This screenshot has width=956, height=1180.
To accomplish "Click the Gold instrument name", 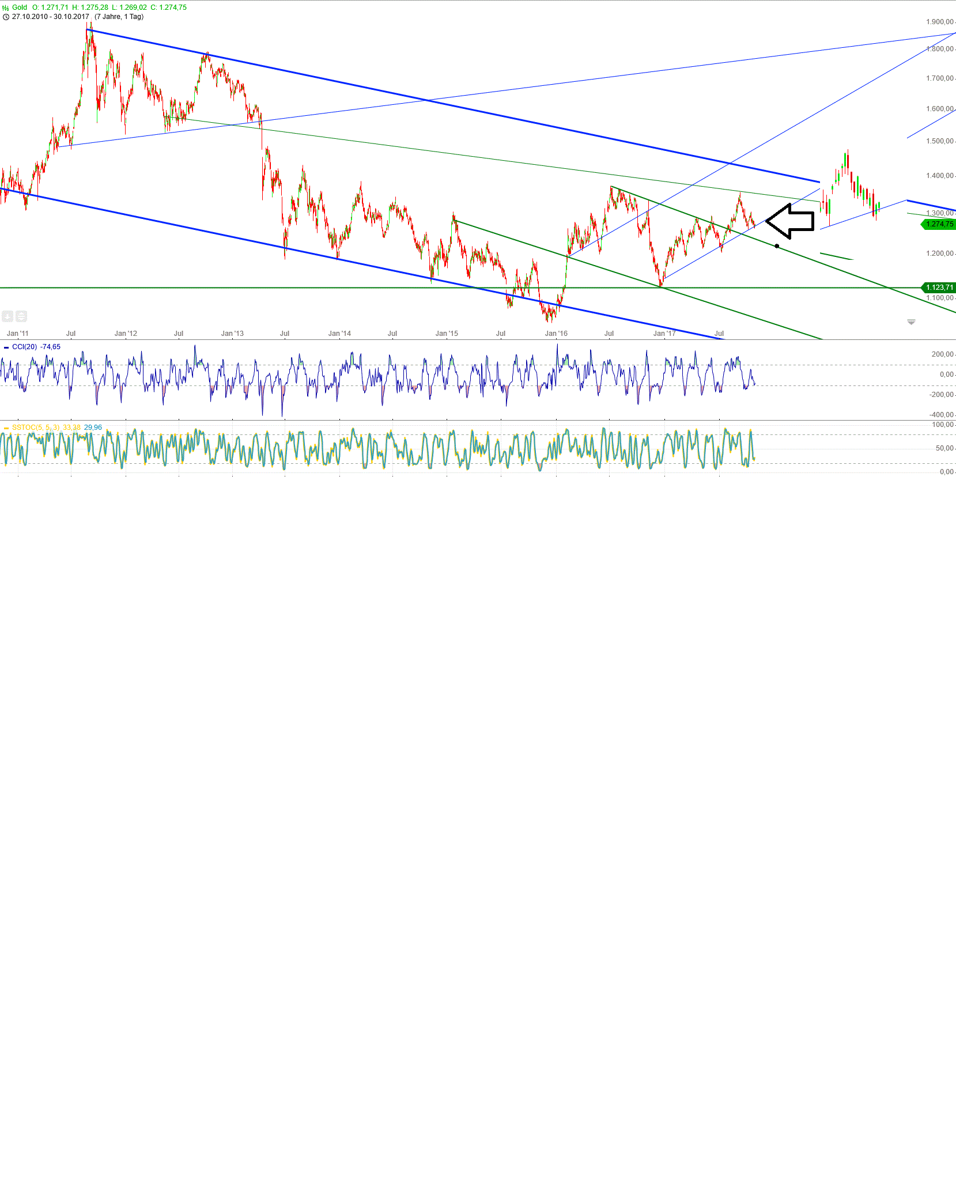I will [x=20, y=7].
